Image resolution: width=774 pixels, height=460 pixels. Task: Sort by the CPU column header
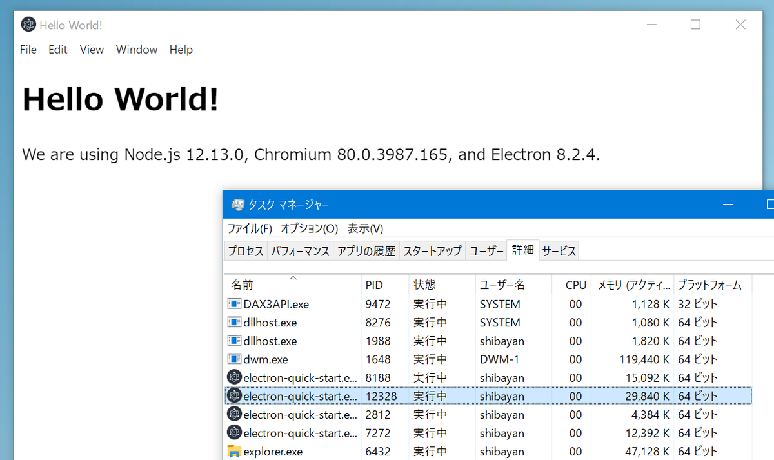(x=571, y=285)
